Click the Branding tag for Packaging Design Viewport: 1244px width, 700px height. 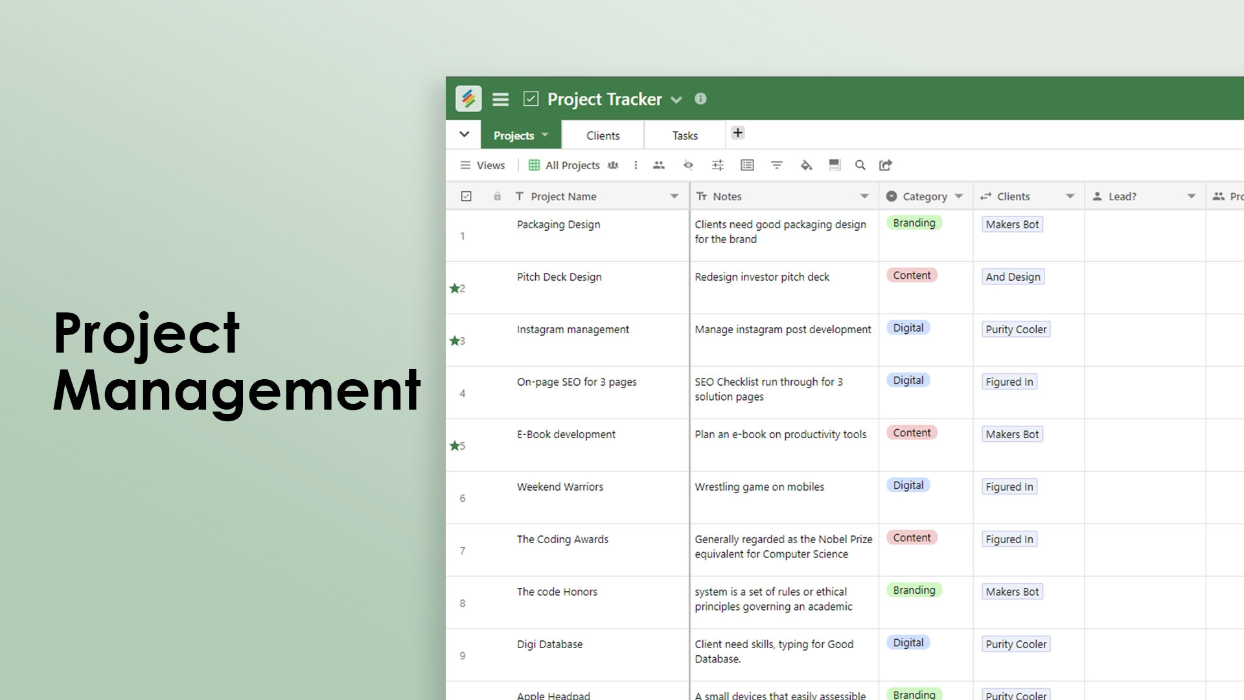click(914, 223)
